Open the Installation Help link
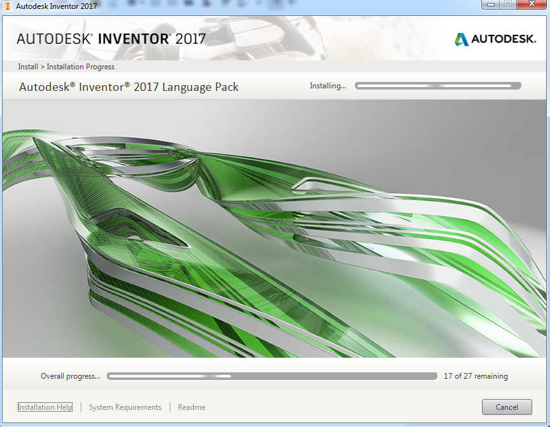 click(x=45, y=407)
